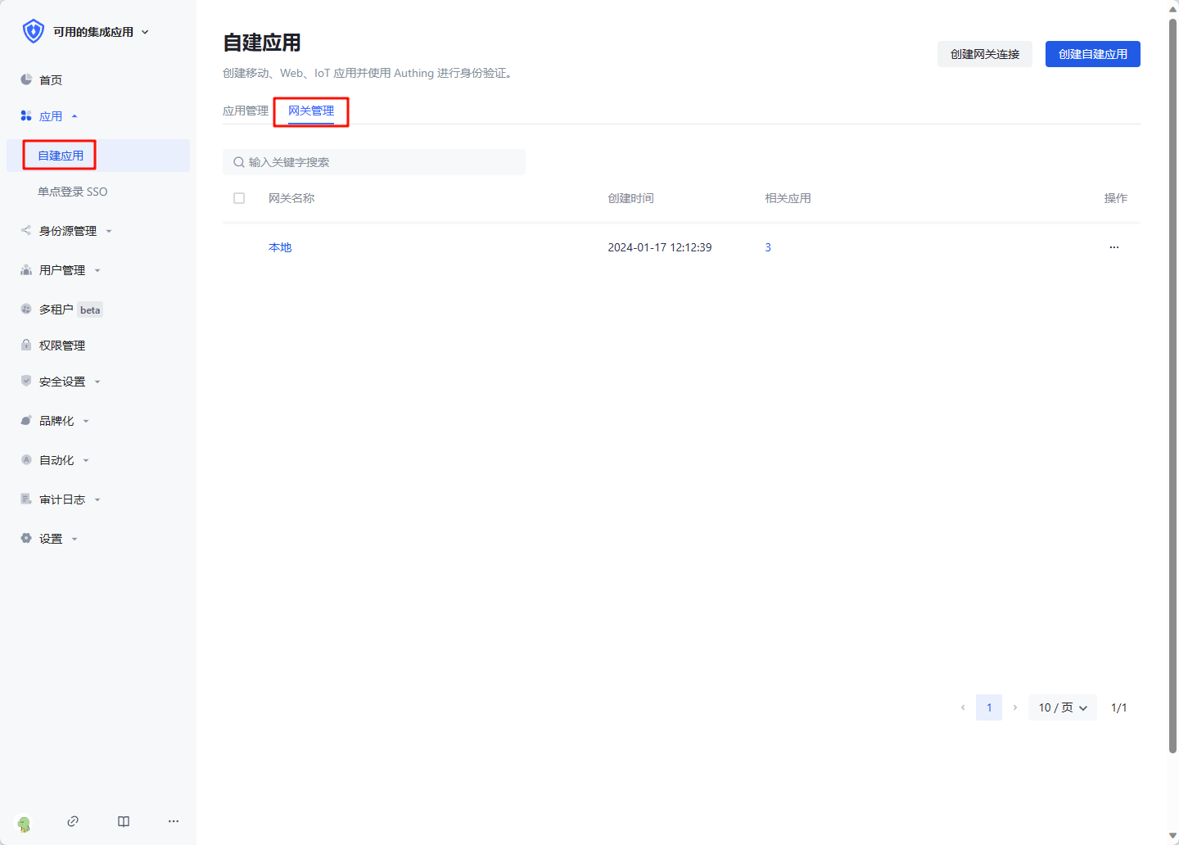Viewport: 1179px width, 845px height.
Task: Click the 权限管理 lock icon
Action: pyautogui.click(x=26, y=346)
